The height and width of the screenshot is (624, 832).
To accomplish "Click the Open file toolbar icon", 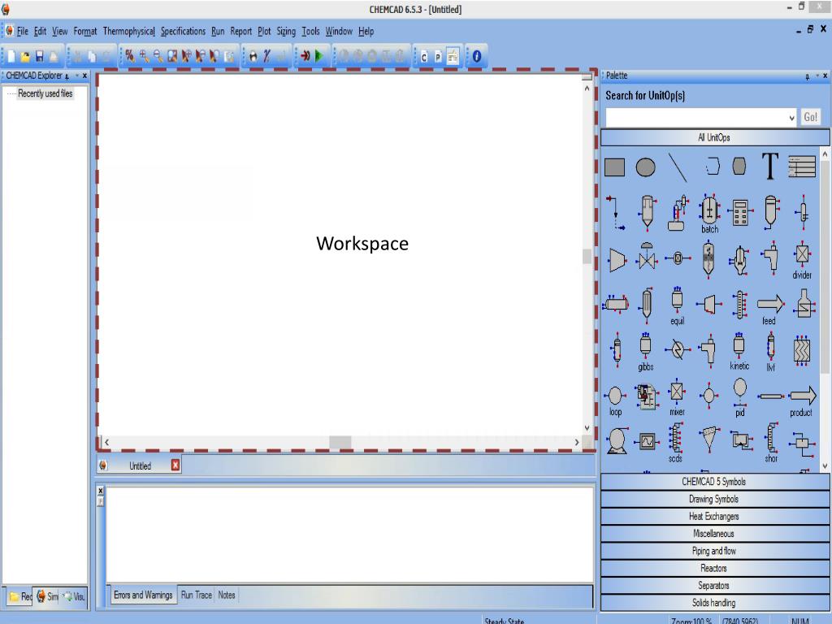I will coord(25,56).
